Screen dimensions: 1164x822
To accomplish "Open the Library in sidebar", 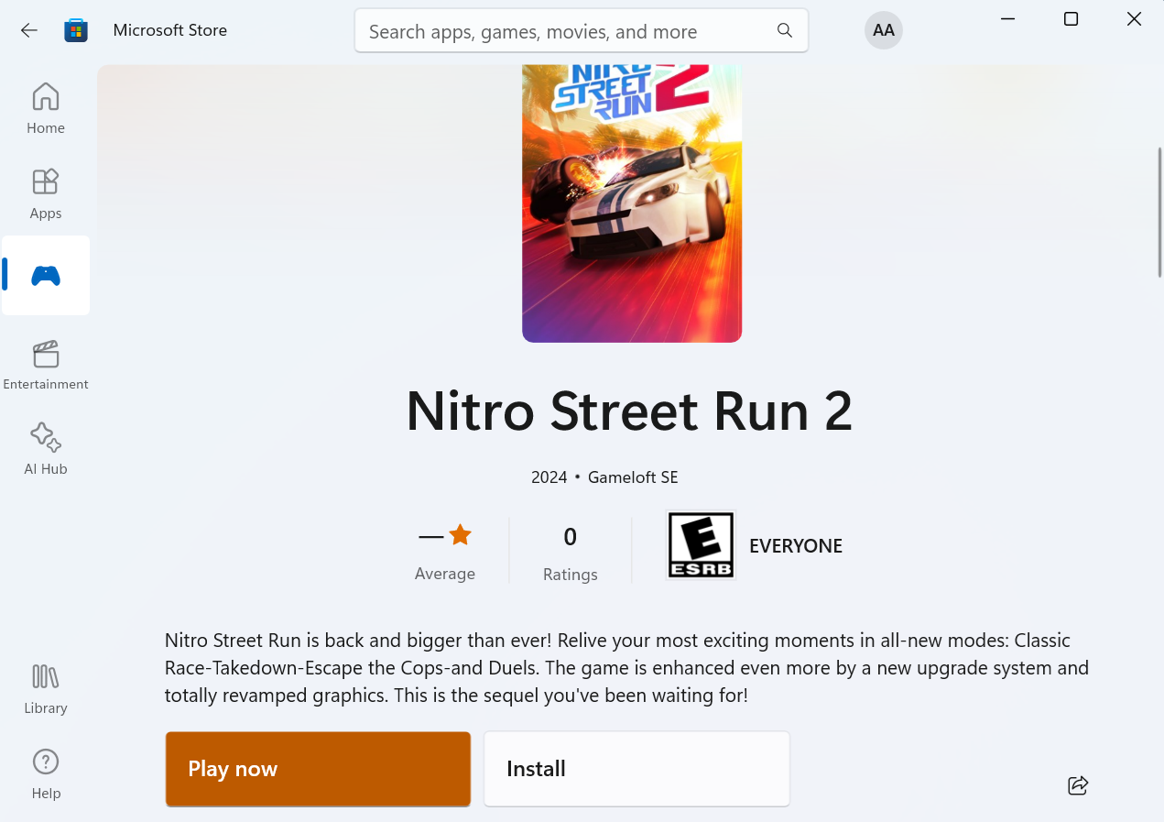I will (46, 689).
